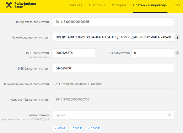The height and width of the screenshot is (133, 183).
Task: Click the Максимальная сумма 10 000 000 text
Action: [x=25, y=120]
